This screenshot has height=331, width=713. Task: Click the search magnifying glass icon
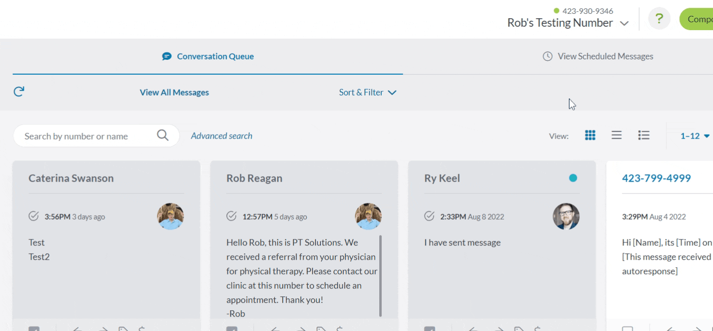[x=162, y=135]
